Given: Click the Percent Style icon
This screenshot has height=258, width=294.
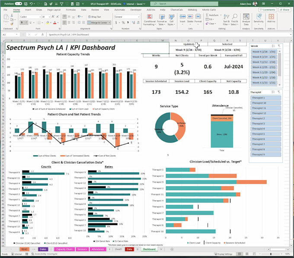Looking at the screenshot, I should [123, 22].
